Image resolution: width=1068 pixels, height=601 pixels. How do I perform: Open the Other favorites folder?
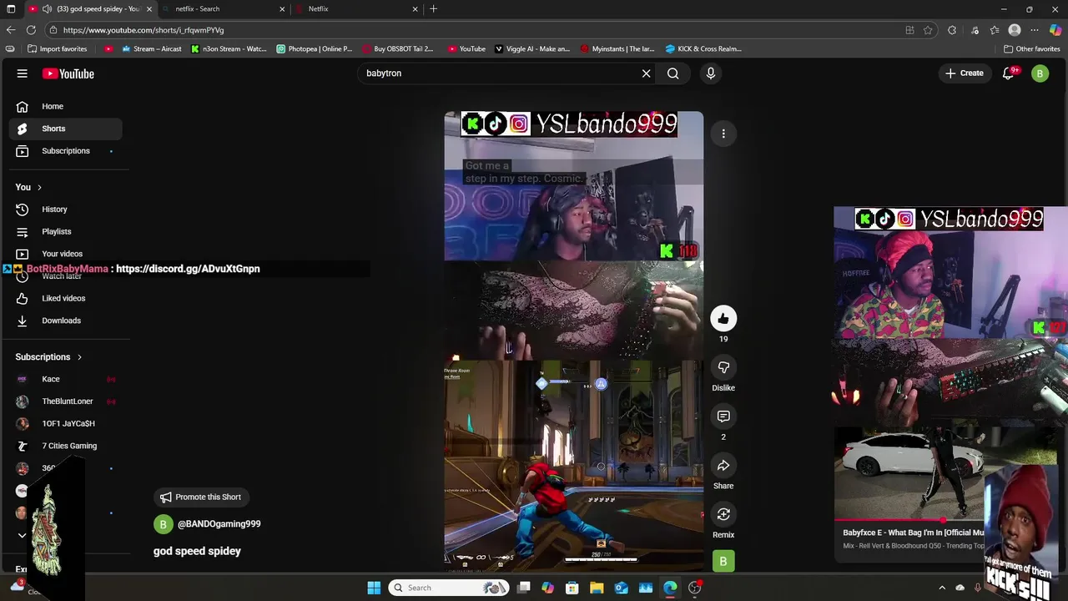[x=1031, y=48]
